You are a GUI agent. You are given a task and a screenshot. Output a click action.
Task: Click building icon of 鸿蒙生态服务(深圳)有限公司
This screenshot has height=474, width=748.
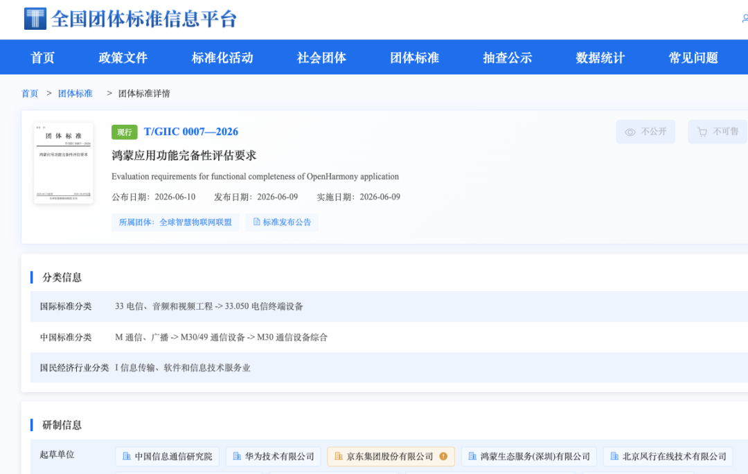[472, 457]
